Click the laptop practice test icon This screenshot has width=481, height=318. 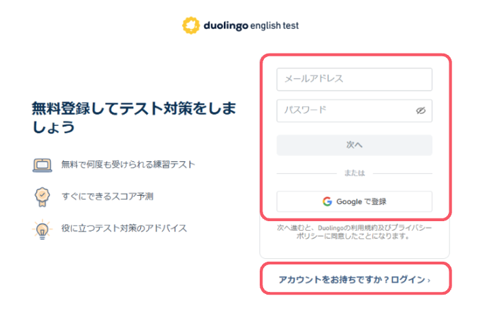(43, 166)
